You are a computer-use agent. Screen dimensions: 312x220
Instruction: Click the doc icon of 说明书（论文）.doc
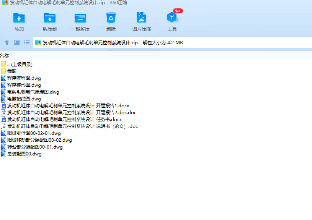coord(3,126)
